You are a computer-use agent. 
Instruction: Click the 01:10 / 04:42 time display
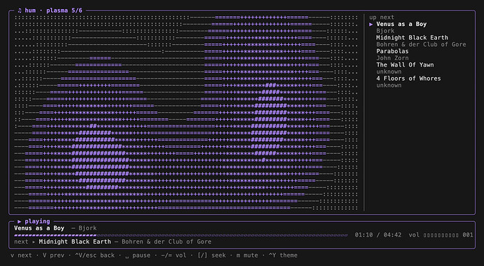(378, 235)
